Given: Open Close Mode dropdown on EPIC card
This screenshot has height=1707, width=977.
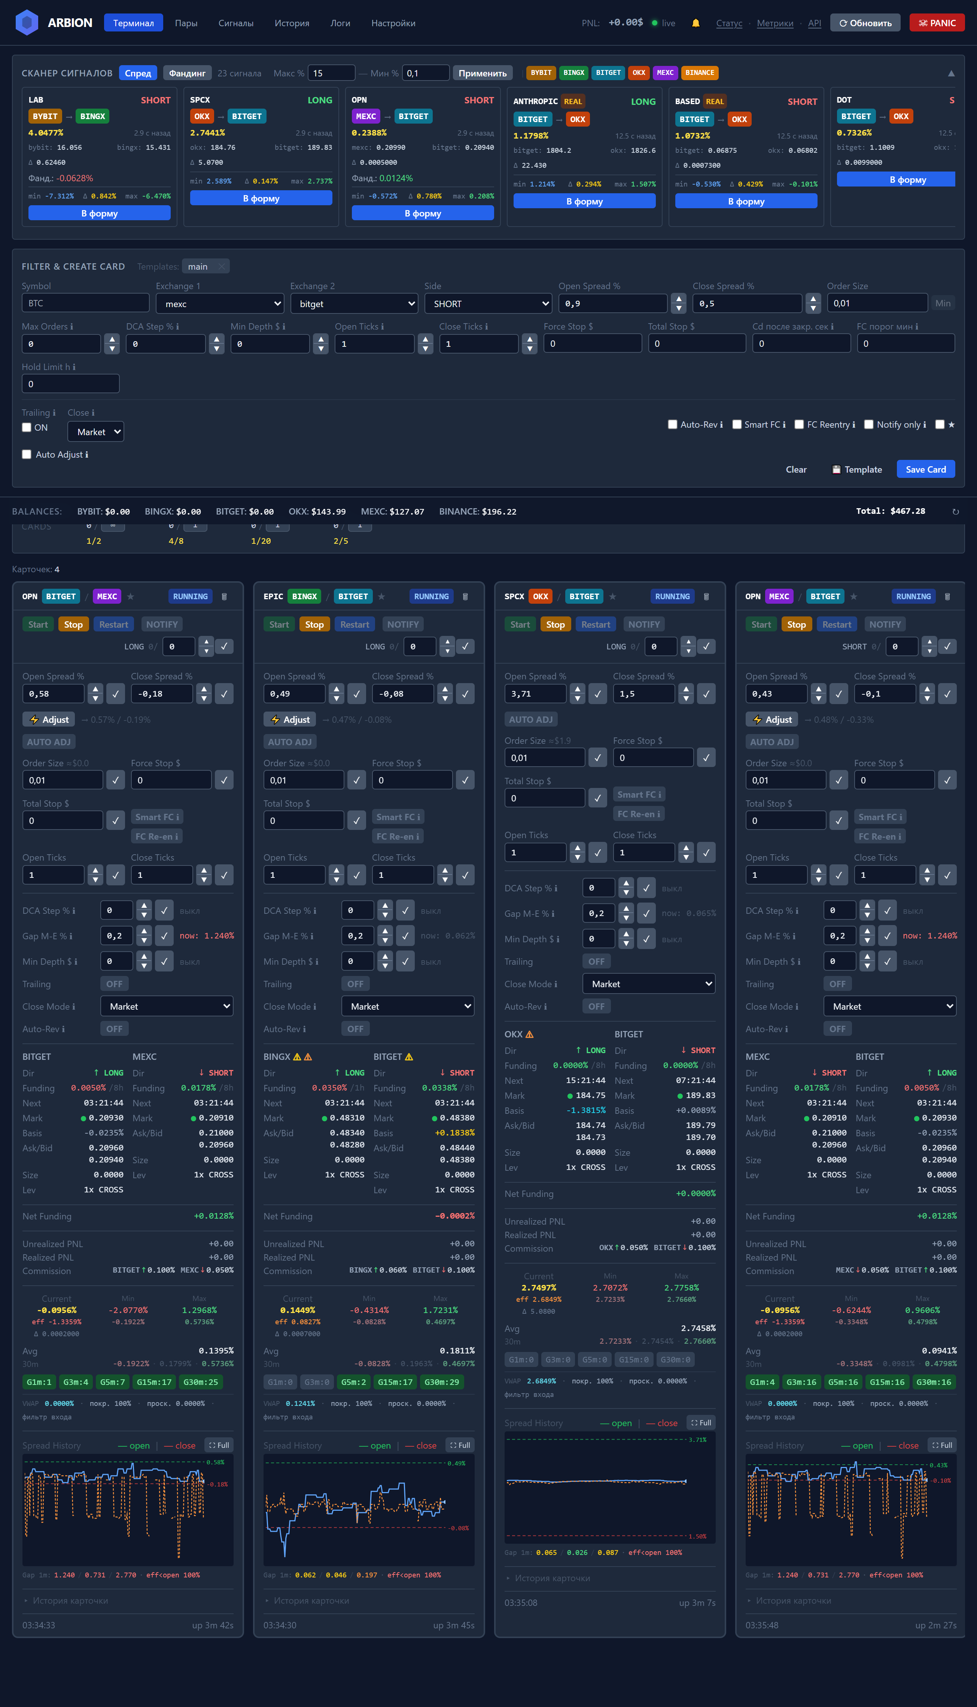Looking at the screenshot, I should 408,1006.
